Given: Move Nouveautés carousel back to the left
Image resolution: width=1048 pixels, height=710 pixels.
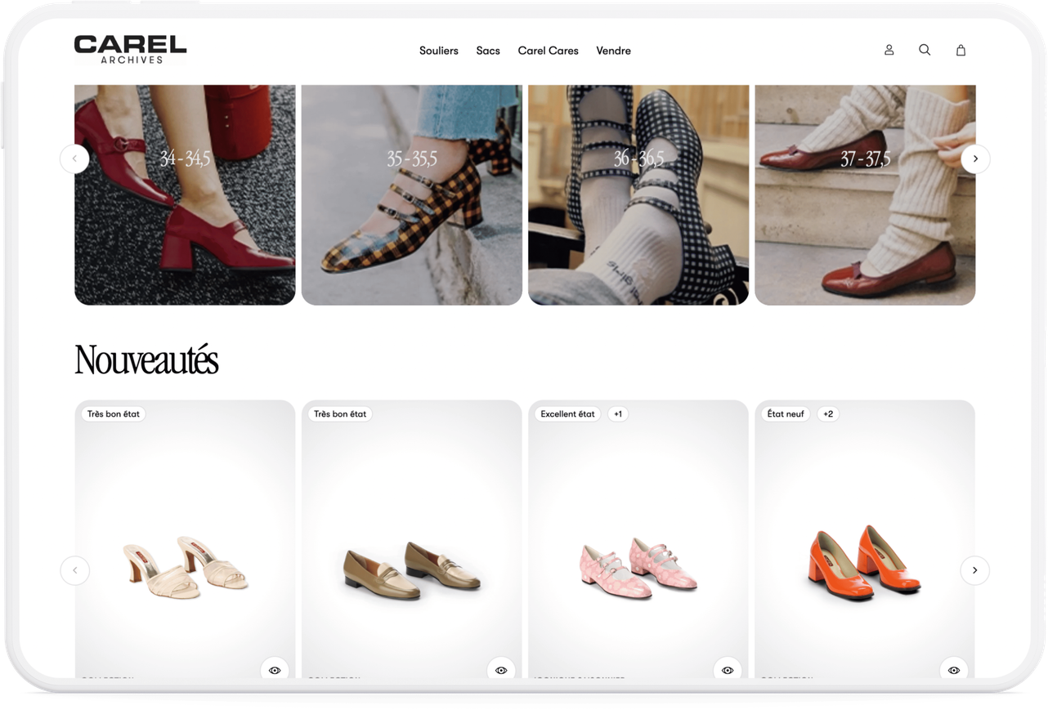Looking at the screenshot, I should tap(74, 570).
